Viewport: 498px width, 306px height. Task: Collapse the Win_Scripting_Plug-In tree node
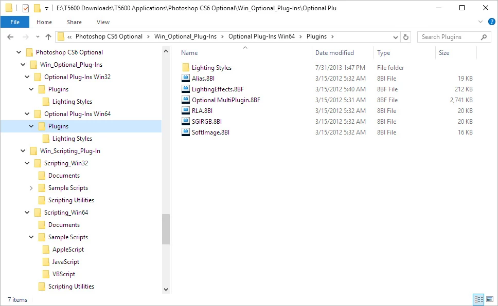pos(23,151)
